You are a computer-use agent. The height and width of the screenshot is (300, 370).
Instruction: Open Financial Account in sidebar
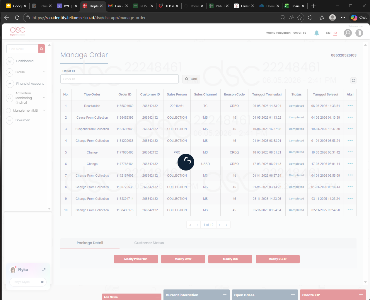pos(30,83)
